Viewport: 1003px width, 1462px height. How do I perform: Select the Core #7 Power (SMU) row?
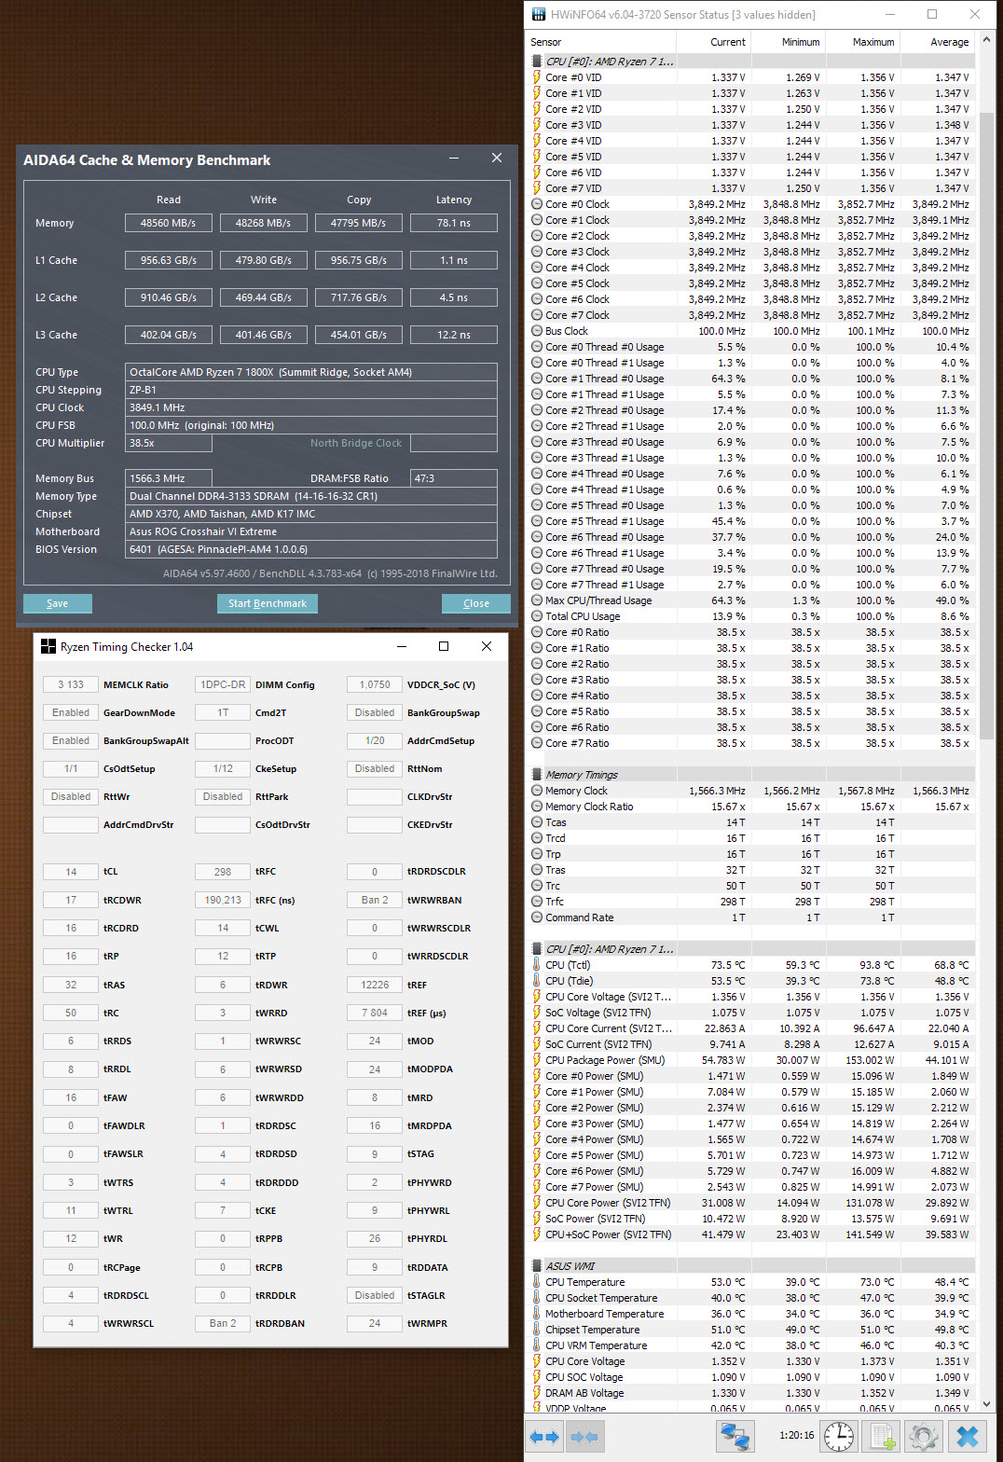tap(751, 1187)
